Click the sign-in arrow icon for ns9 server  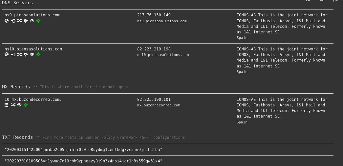(13, 21)
